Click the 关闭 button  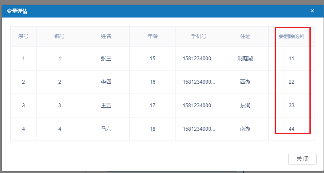[x=303, y=158]
